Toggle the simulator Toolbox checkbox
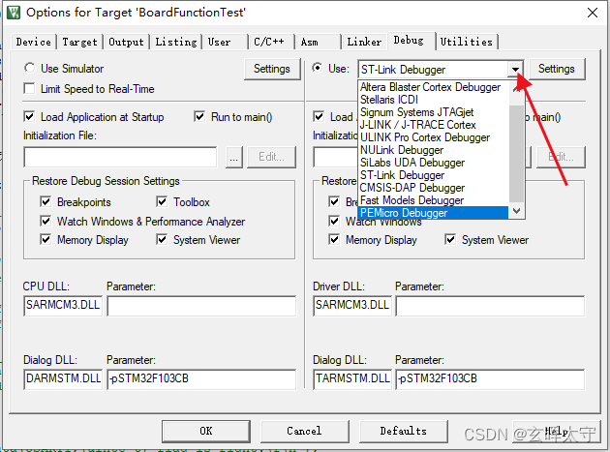 162,202
